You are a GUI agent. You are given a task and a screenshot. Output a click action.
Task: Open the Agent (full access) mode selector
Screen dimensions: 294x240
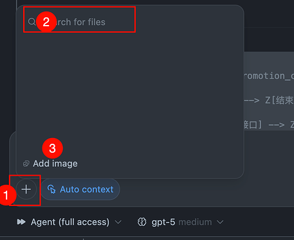[x=69, y=222]
